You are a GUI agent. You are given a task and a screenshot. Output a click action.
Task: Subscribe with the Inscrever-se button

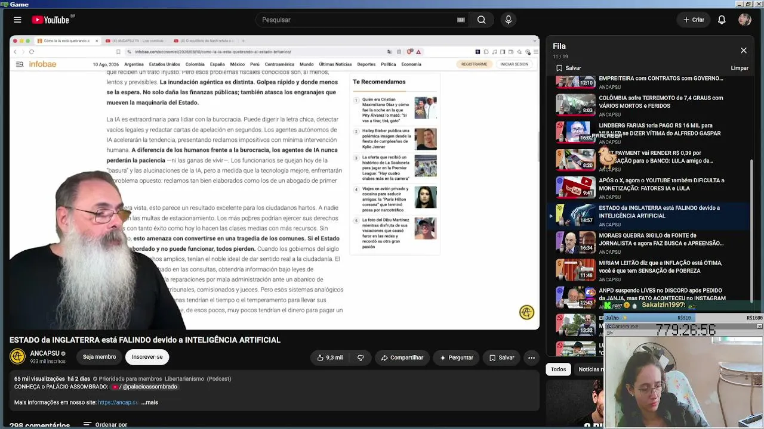[x=147, y=357]
